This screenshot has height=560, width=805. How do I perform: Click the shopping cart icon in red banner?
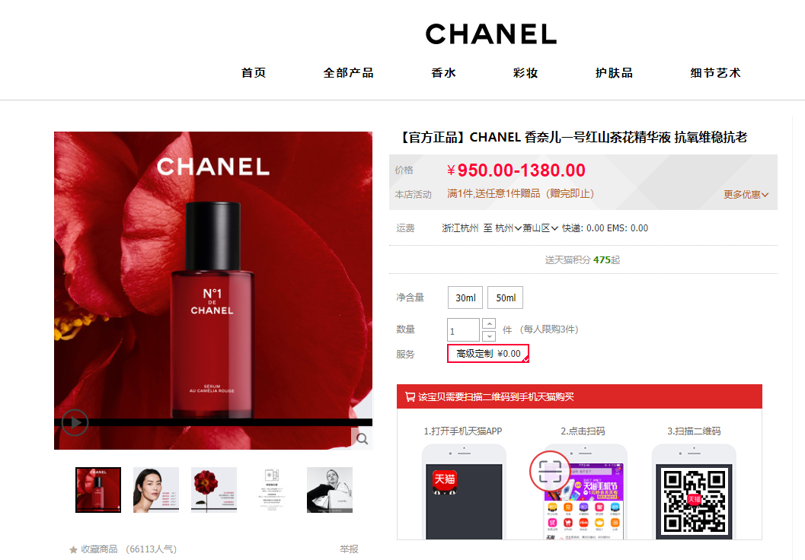coord(410,397)
